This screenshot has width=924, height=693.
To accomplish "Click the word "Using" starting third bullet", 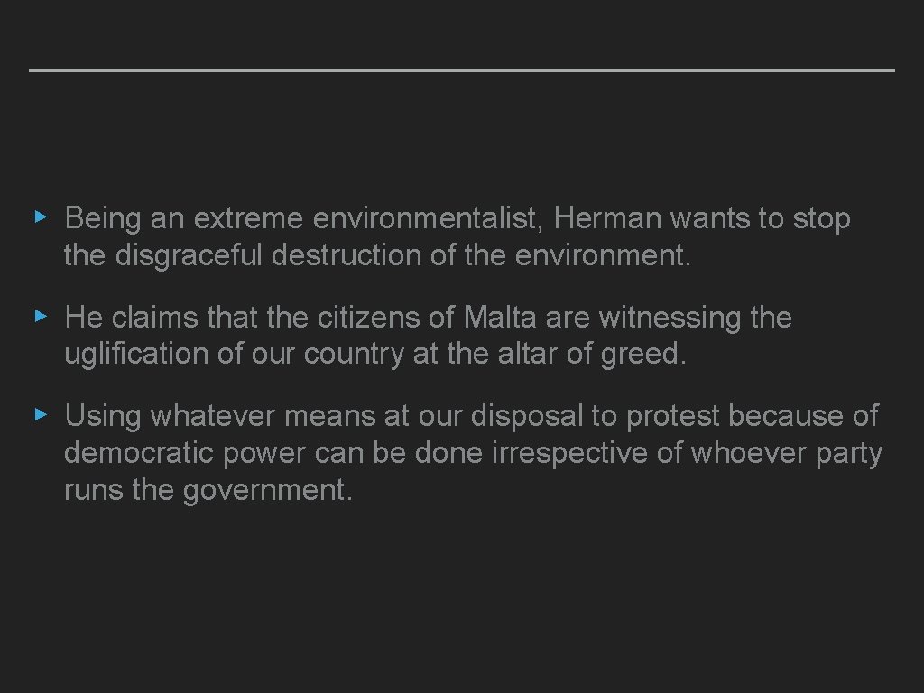I will (x=102, y=416).
